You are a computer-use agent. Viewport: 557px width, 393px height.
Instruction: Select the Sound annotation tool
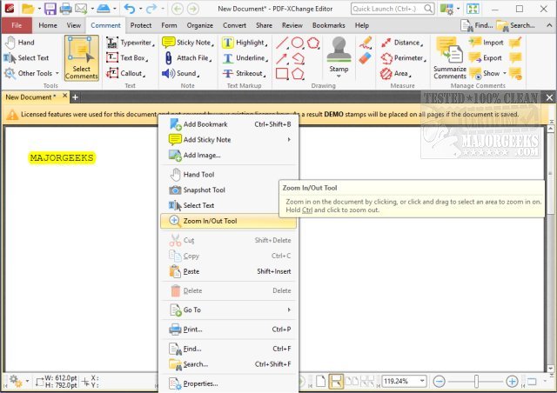pos(180,74)
